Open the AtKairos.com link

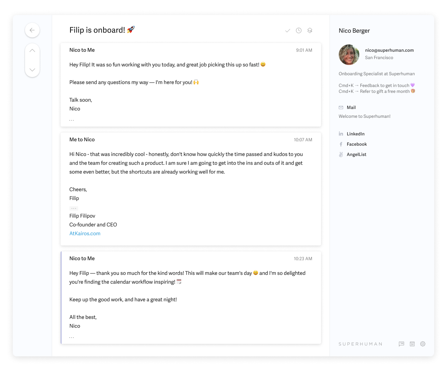pyautogui.click(x=85, y=233)
